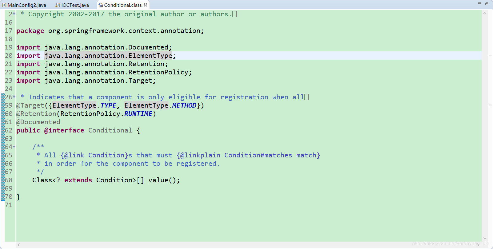Click the overview ruler marker near line 20

click(x=490, y=55)
